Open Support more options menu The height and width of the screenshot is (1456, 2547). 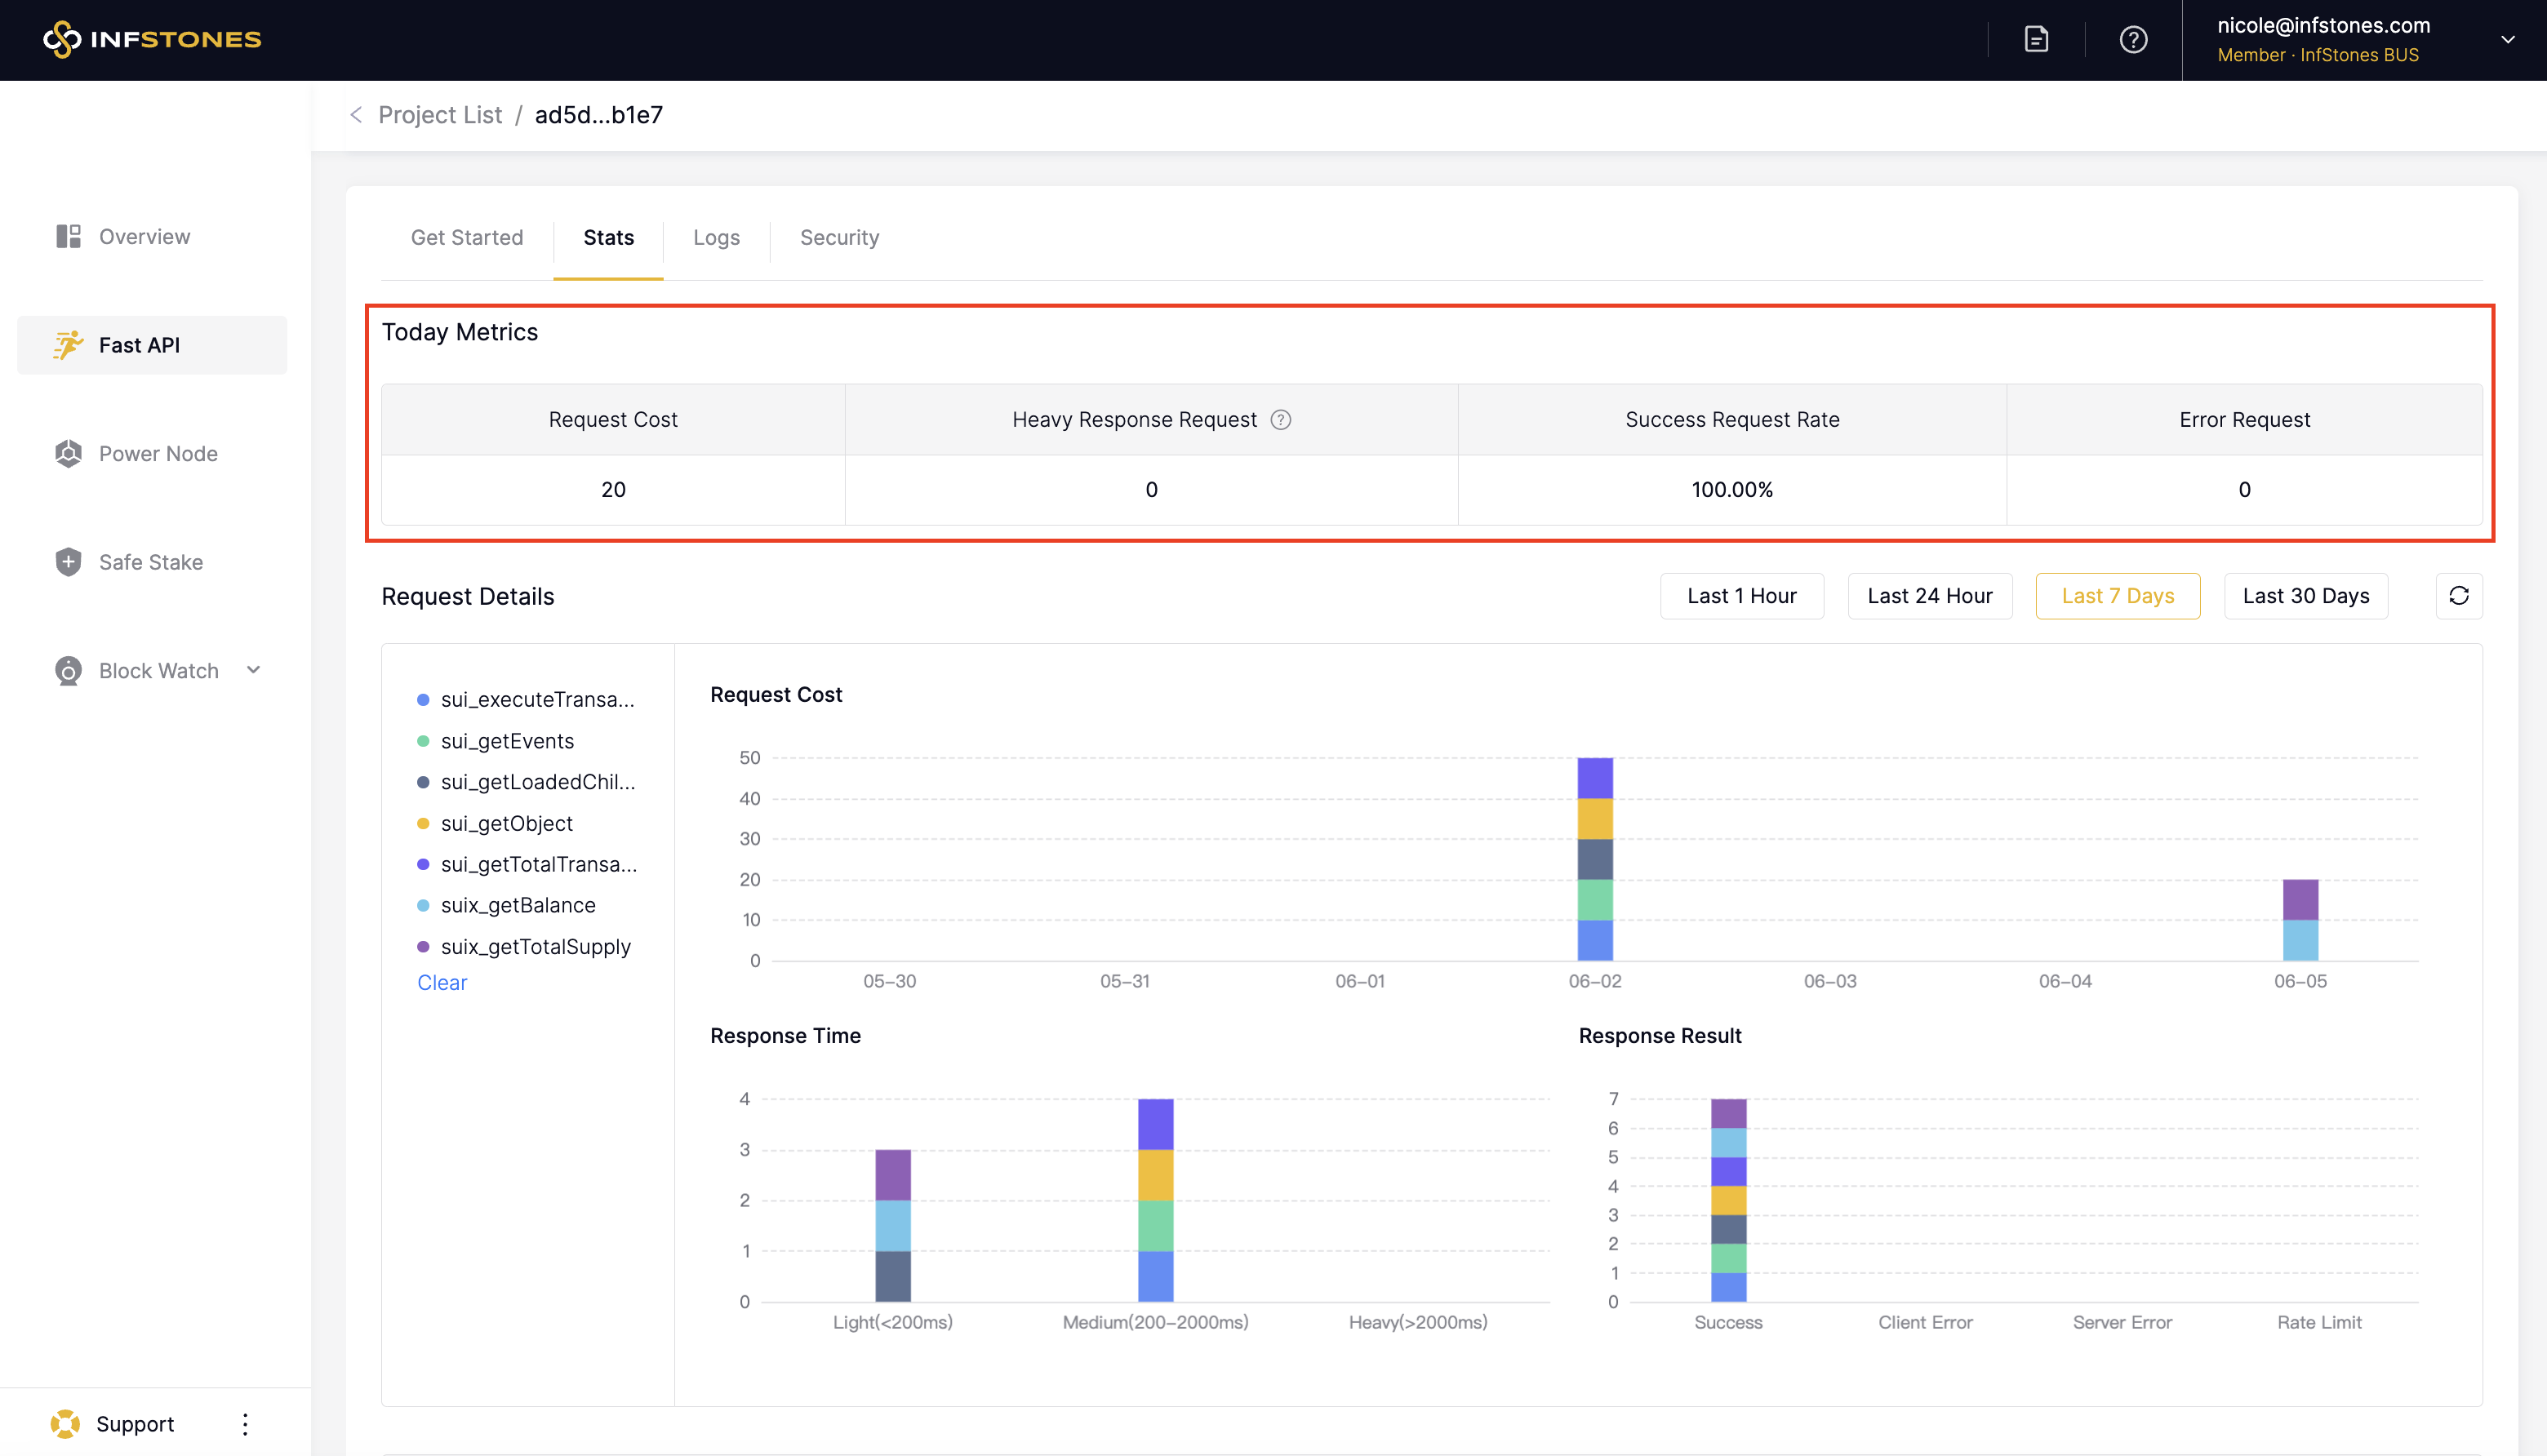pyautogui.click(x=245, y=1423)
